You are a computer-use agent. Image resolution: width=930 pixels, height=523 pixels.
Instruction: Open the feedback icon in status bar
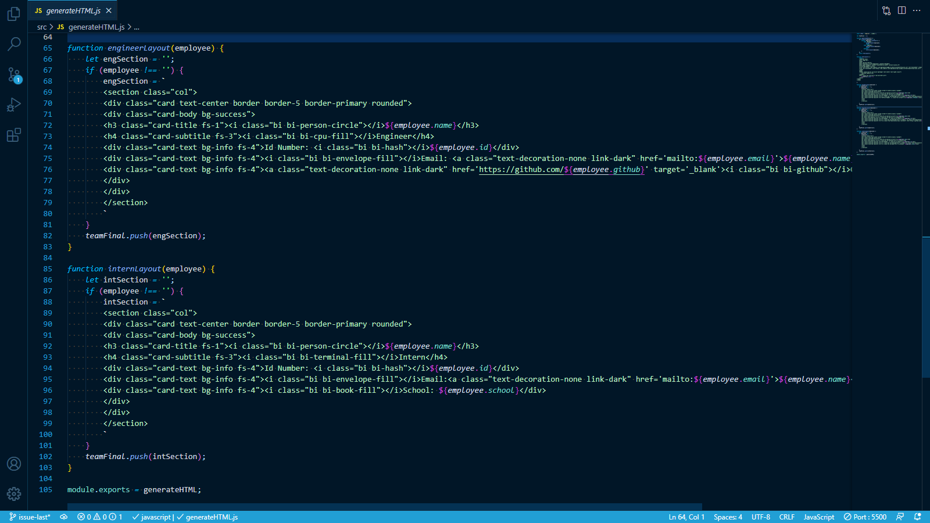pyautogui.click(x=900, y=517)
